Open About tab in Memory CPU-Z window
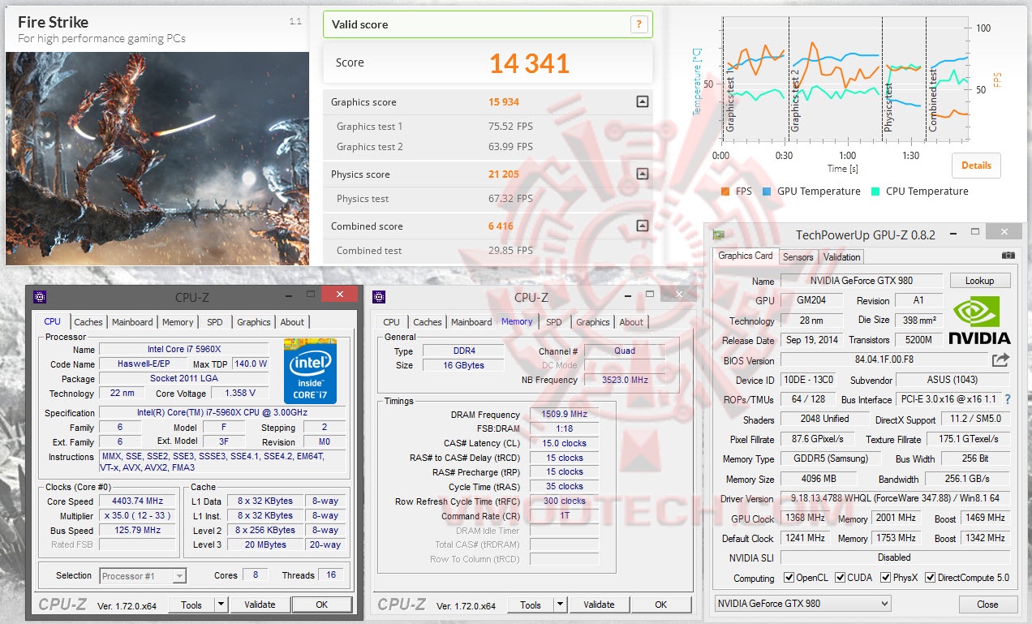The image size is (1032, 624). coord(631,322)
